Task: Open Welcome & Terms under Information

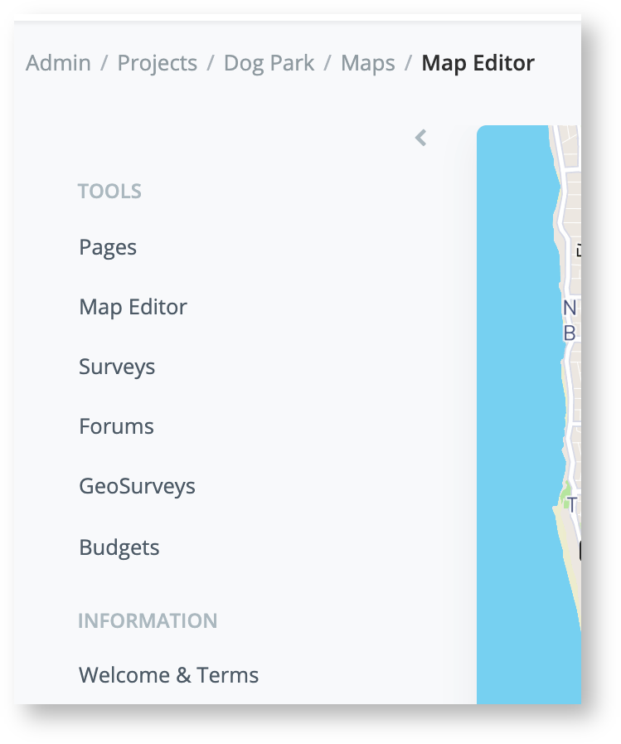Action: click(168, 674)
